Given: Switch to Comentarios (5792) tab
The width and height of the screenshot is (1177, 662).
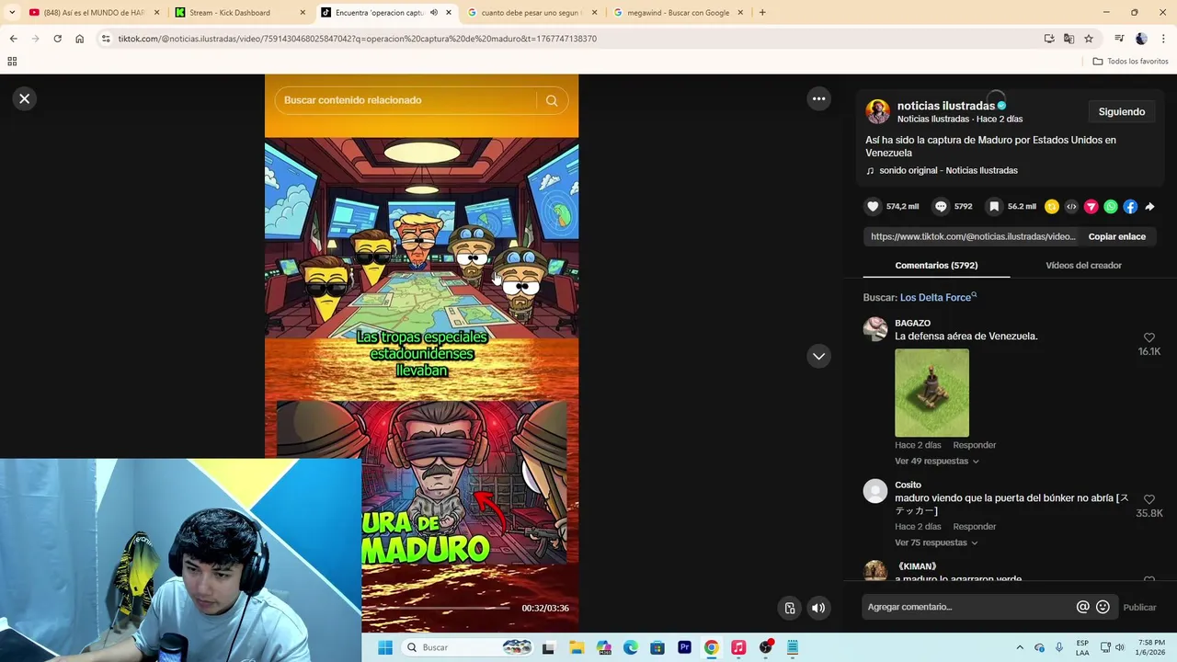Looking at the screenshot, I should point(936,265).
